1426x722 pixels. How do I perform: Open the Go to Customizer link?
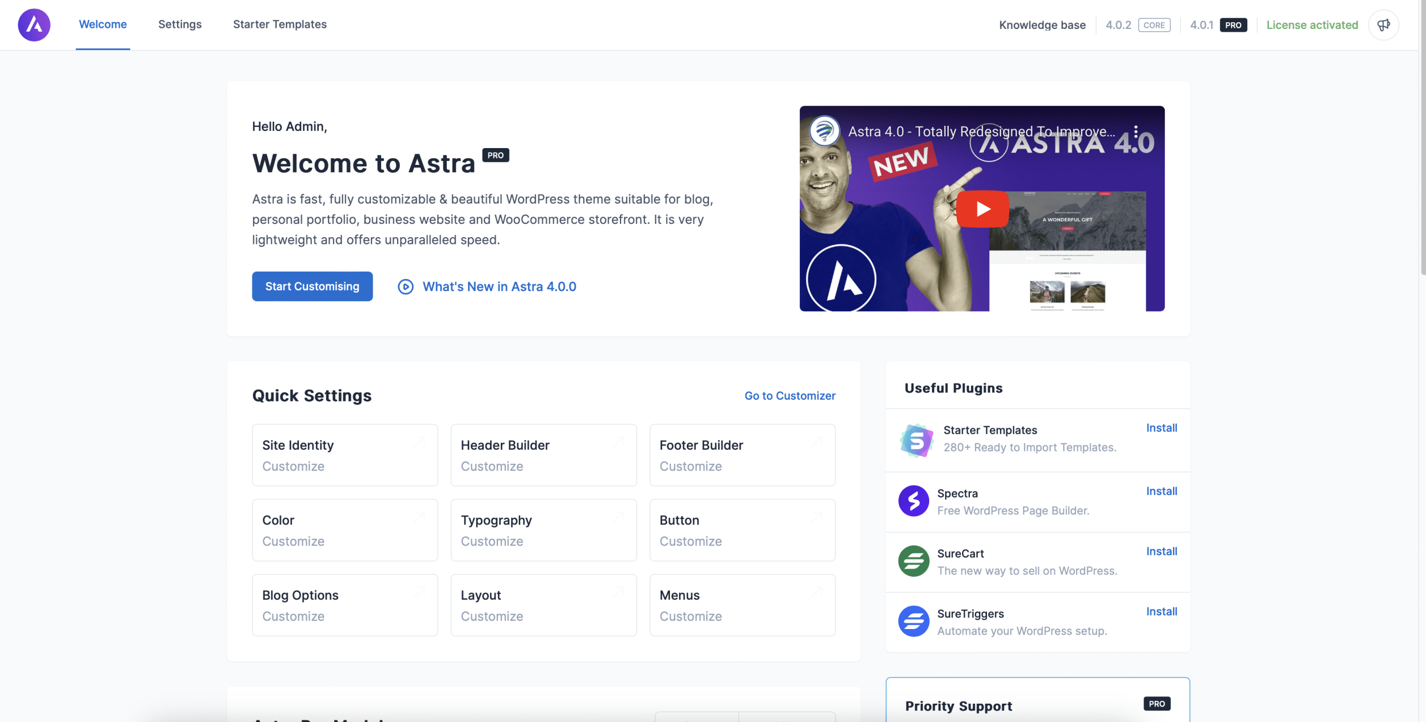pos(789,396)
